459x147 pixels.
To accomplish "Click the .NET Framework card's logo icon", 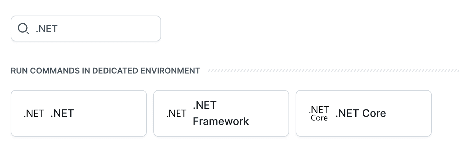I will click(176, 114).
